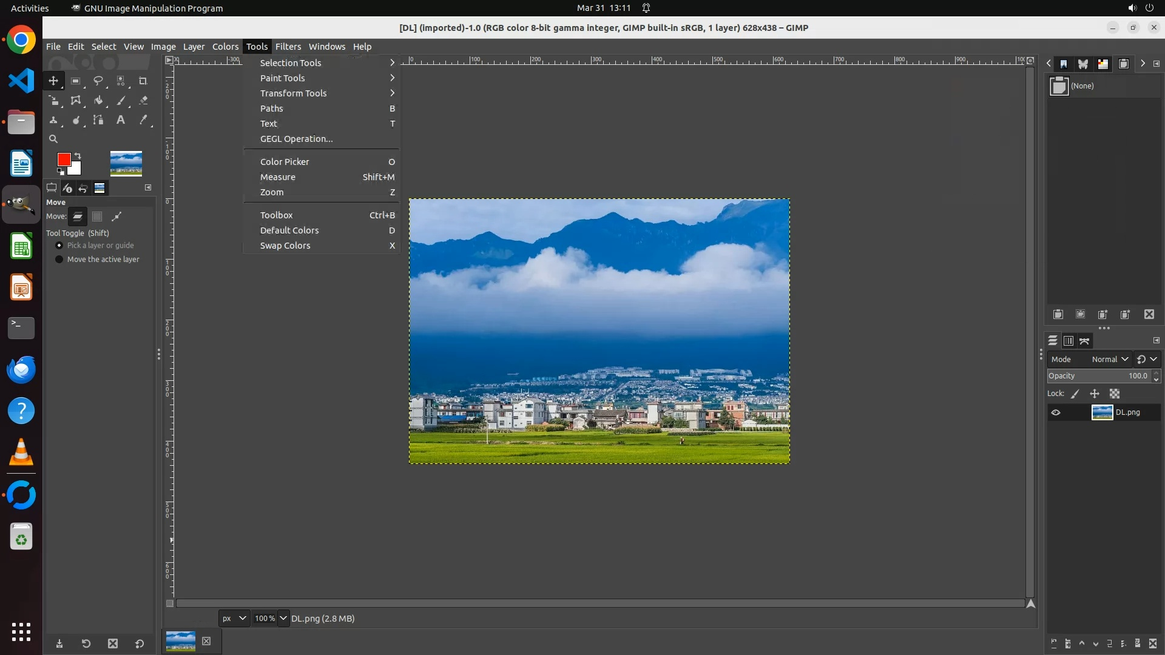This screenshot has height=655, width=1165.
Task: Pick the Bucket Fill tool
Action: (98, 101)
